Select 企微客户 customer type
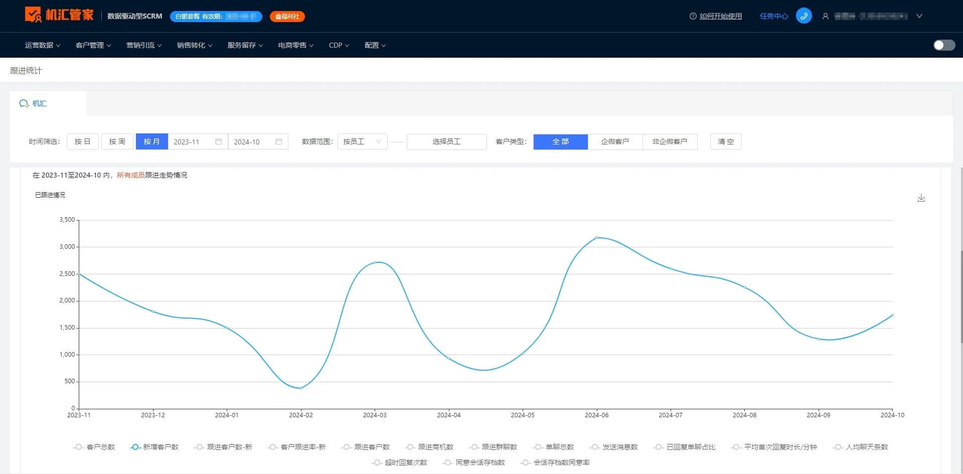This screenshot has width=963, height=474. (615, 141)
